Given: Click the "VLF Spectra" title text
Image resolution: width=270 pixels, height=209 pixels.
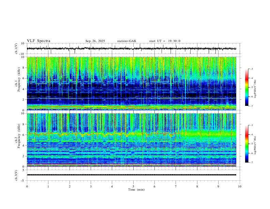Looking at the screenshot, I should (x=39, y=41).
